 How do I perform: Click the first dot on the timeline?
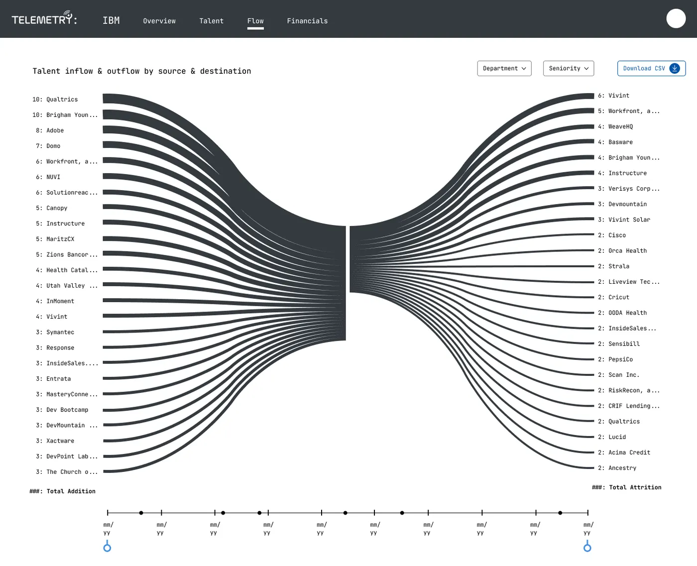click(x=141, y=513)
